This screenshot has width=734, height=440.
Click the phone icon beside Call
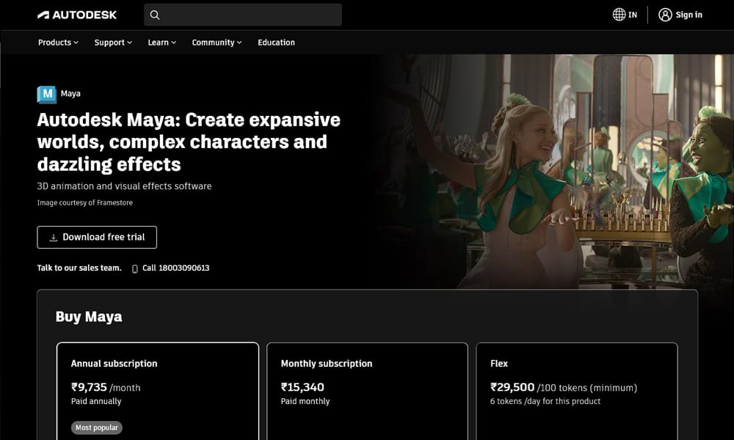point(134,268)
